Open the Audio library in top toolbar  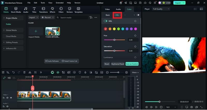click(x=26, y=10)
